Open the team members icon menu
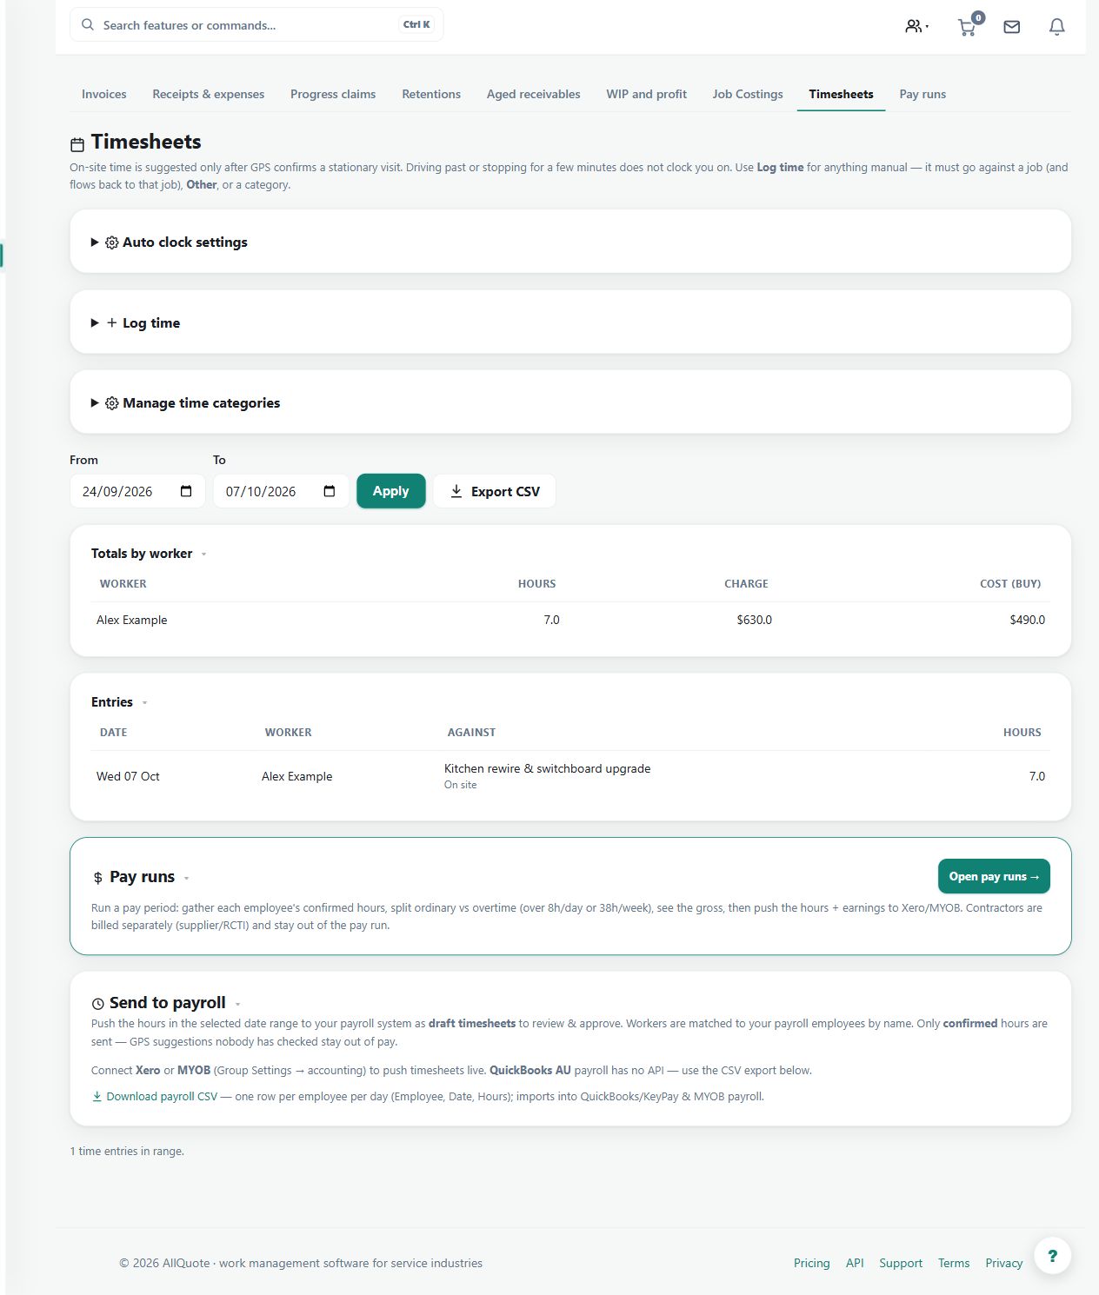This screenshot has width=1099, height=1295. click(x=916, y=26)
